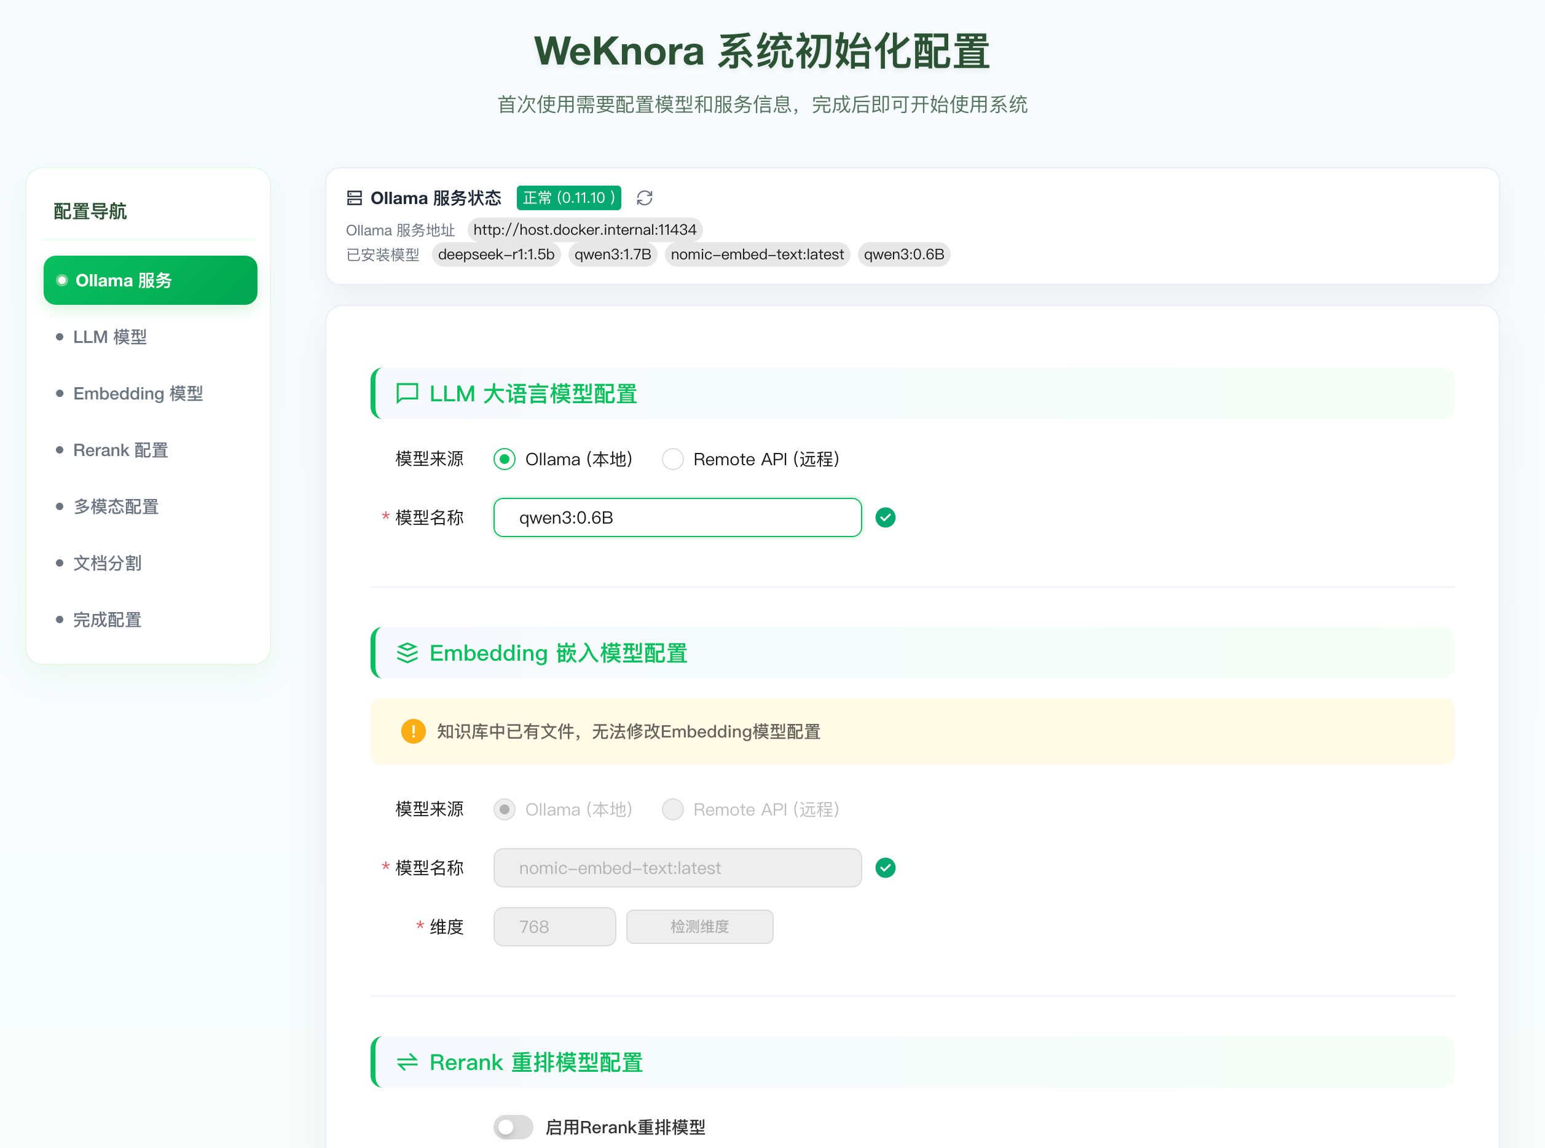Open the 多模态配置 section
This screenshot has width=1545, height=1148.
click(x=116, y=506)
